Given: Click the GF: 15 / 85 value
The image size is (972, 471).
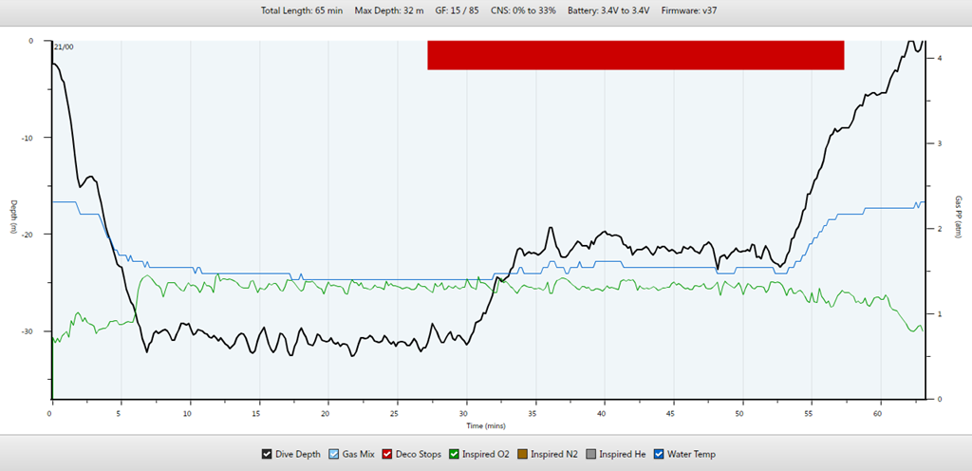Looking at the screenshot, I should coord(457,11).
